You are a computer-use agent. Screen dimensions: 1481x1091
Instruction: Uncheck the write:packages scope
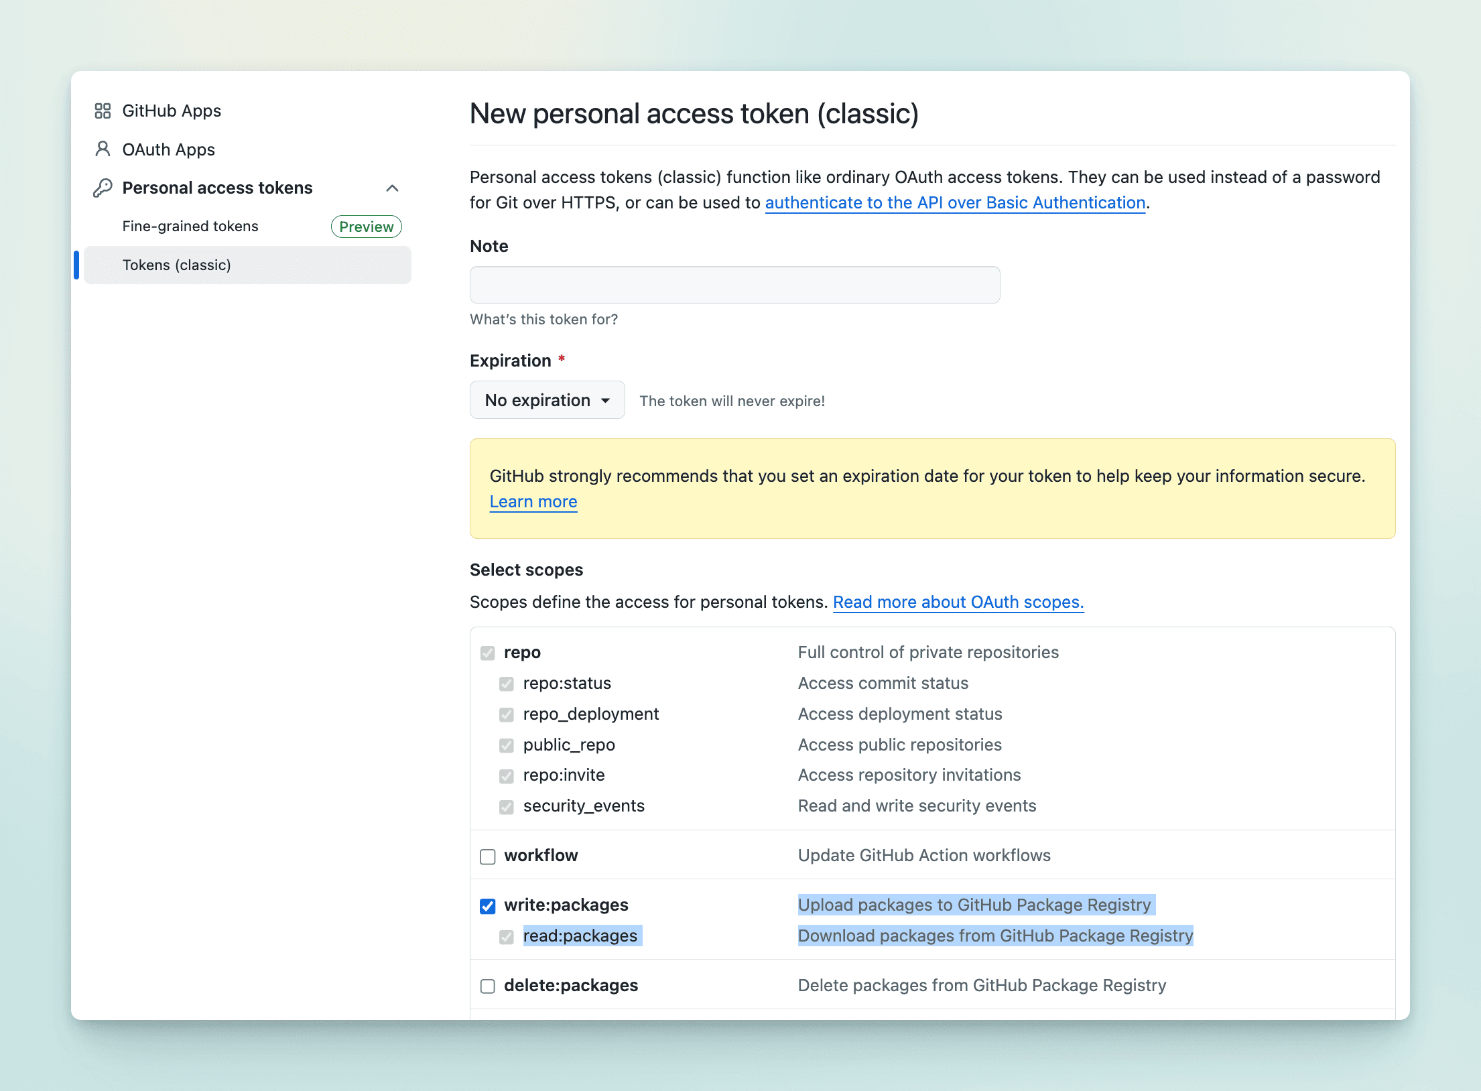tap(488, 906)
